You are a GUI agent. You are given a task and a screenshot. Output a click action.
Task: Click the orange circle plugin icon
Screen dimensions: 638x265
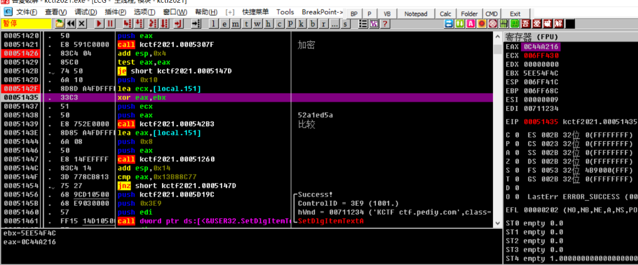click(x=482, y=23)
